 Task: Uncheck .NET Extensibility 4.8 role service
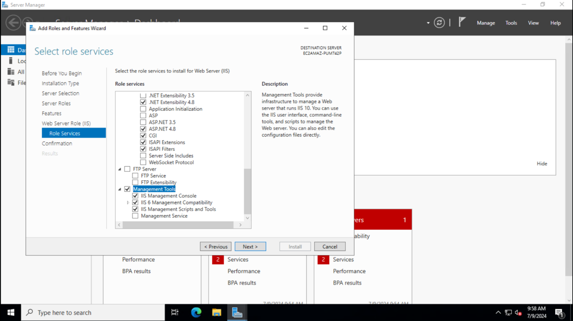(143, 102)
